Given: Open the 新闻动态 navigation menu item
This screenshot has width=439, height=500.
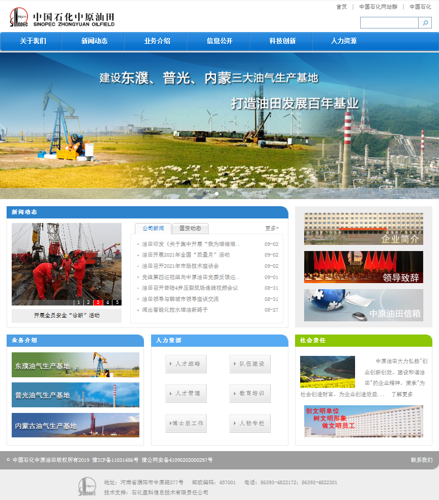Looking at the screenshot, I should (x=94, y=41).
